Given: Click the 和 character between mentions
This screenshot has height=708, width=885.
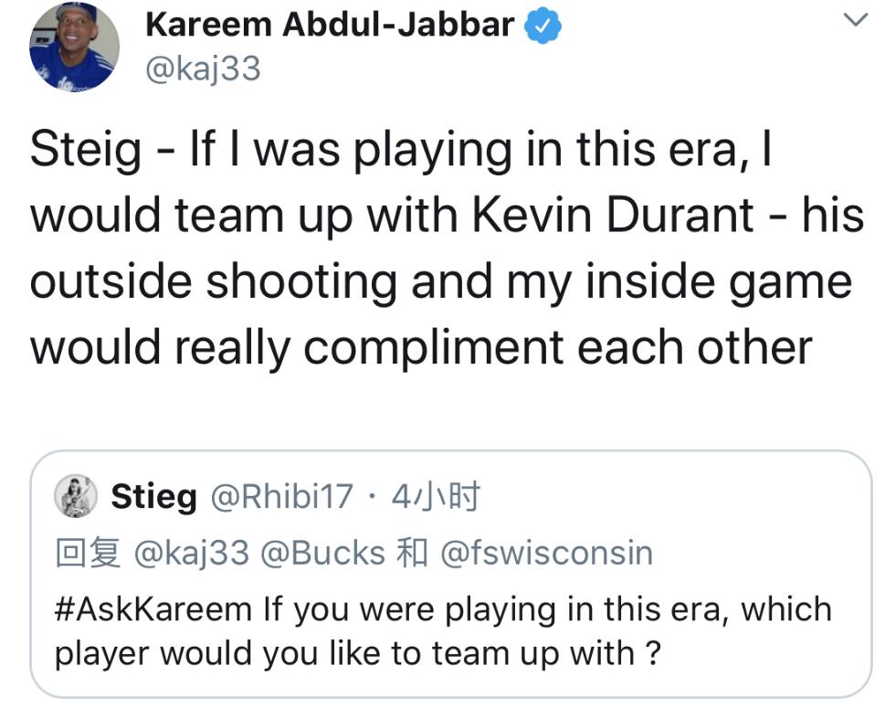Looking at the screenshot, I should [413, 554].
